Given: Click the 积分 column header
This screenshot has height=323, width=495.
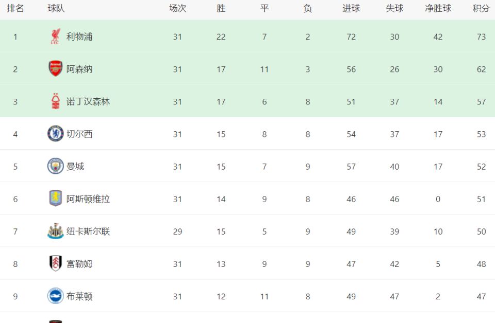Looking at the screenshot, I should pos(481,9).
